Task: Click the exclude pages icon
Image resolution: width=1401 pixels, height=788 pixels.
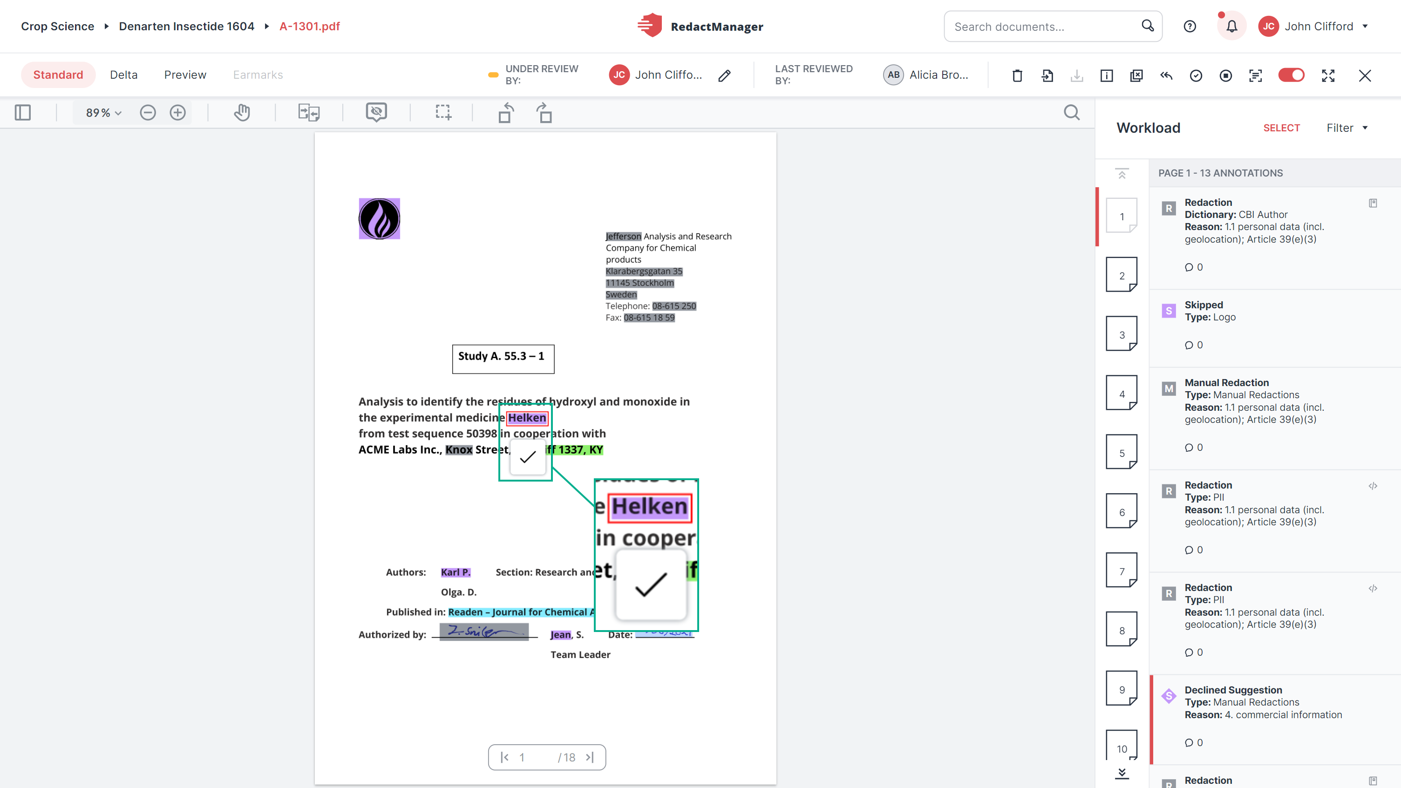Action: point(1136,75)
